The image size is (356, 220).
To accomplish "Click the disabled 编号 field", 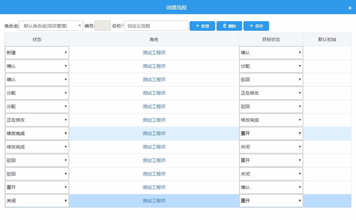I will (x=102, y=26).
